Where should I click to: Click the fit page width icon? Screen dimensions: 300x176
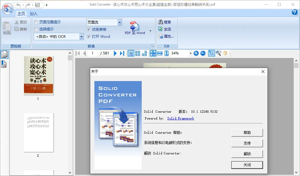click(x=159, y=53)
